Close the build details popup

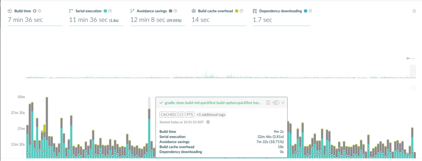tap(283, 103)
